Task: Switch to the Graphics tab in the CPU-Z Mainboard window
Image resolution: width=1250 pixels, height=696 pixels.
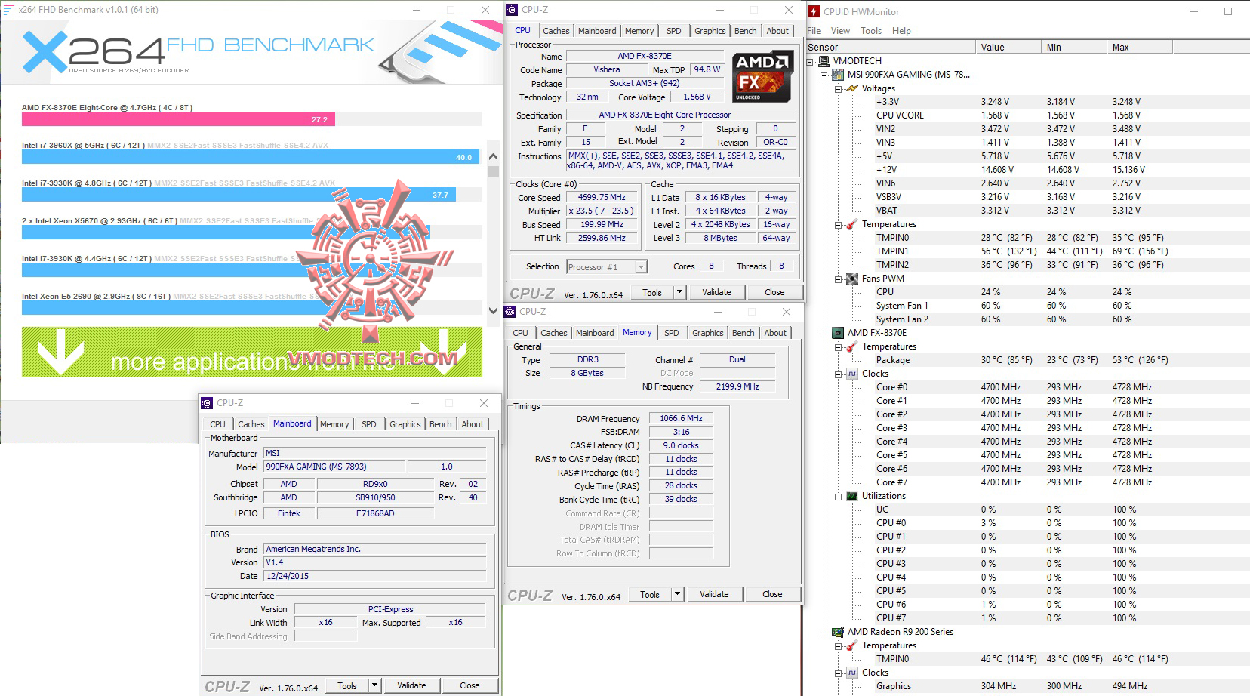Action: [405, 424]
